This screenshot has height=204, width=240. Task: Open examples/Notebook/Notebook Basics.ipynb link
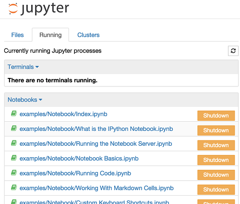[x=79, y=159]
